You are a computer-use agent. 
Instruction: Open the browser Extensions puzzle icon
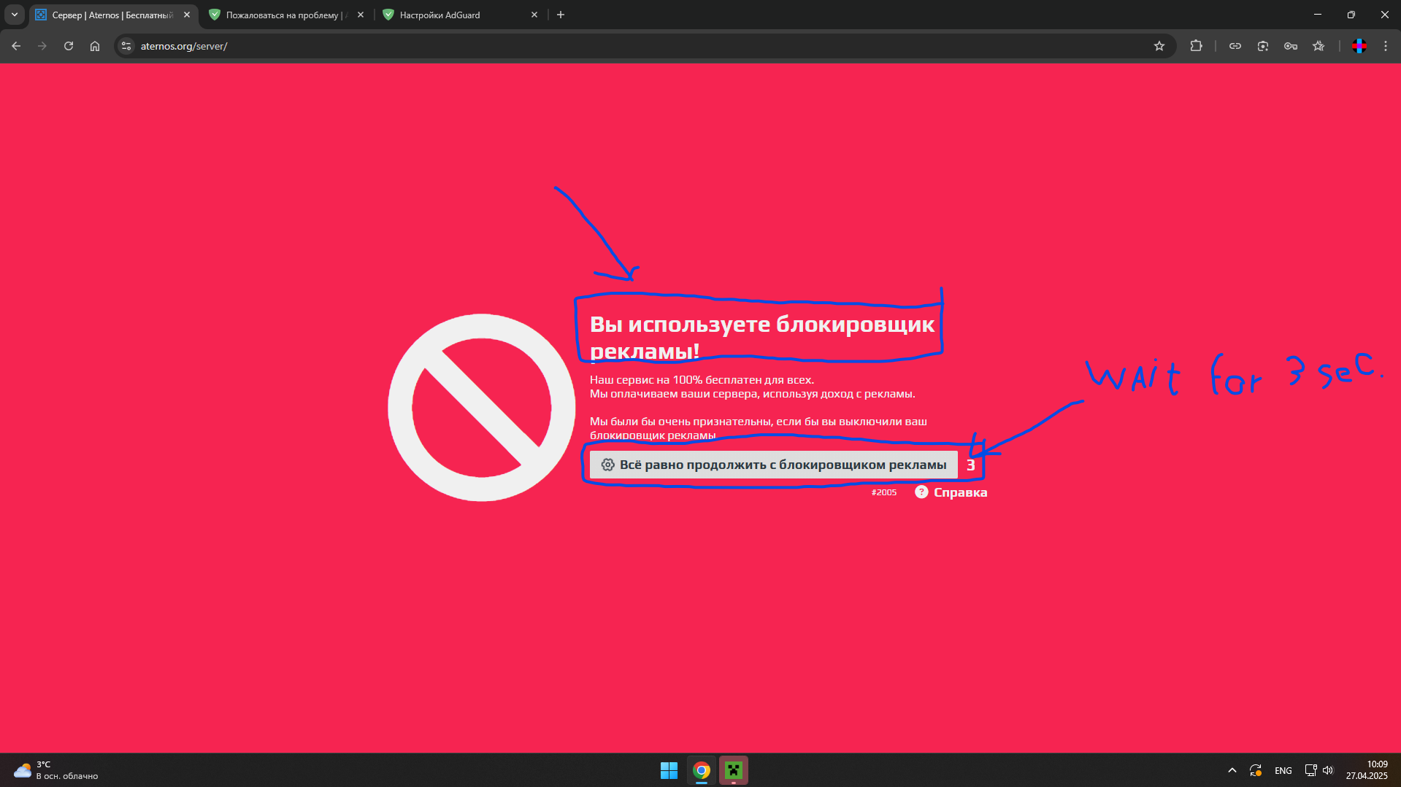1197,45
